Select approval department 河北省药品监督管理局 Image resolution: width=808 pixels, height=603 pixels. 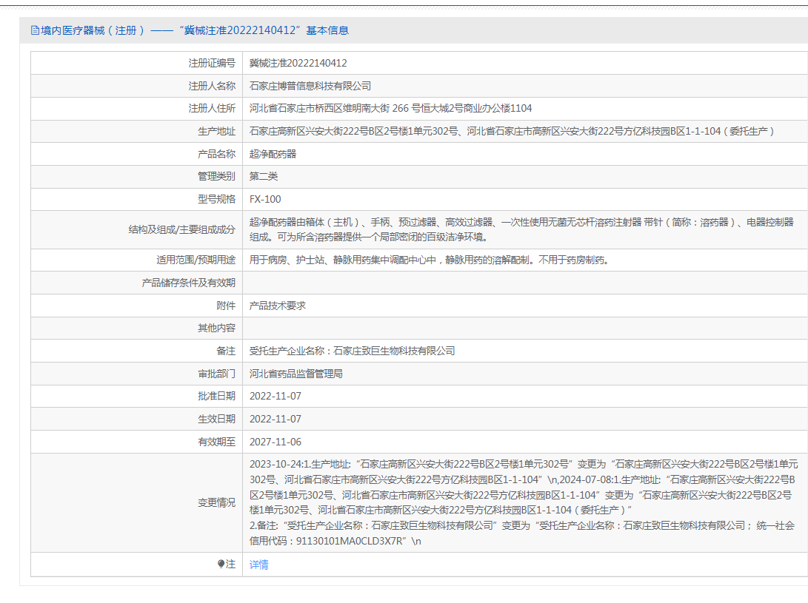pos(296,374)
